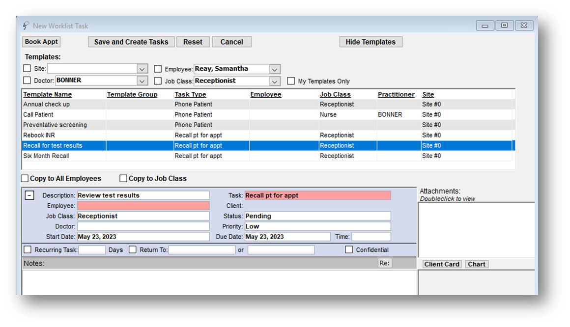Select the Six Month Recall template

point(267,156)
